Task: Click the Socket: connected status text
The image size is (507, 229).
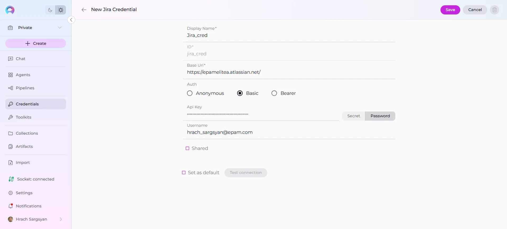Action: 36,179
